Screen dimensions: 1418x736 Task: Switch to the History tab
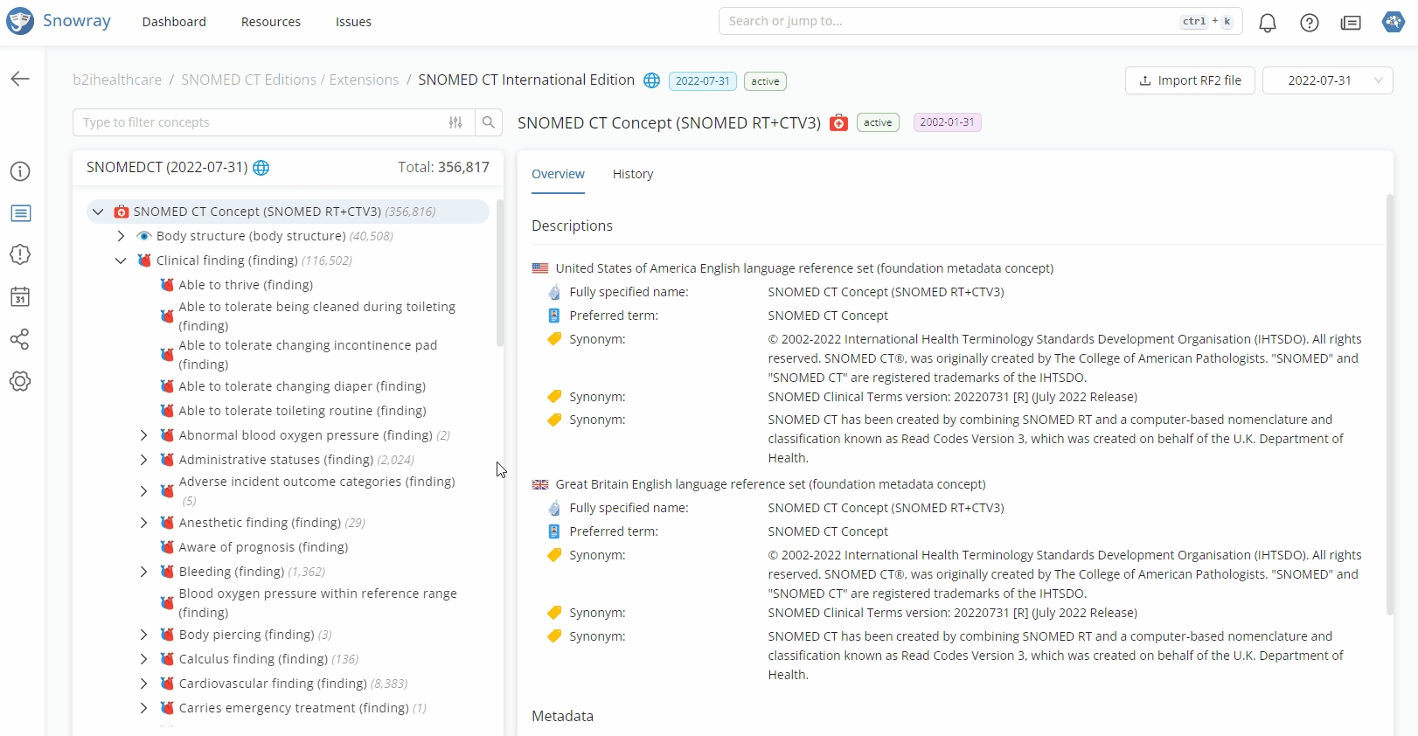633,174
